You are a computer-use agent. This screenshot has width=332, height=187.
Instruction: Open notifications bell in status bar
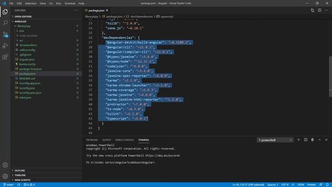(x=327, y=185)
